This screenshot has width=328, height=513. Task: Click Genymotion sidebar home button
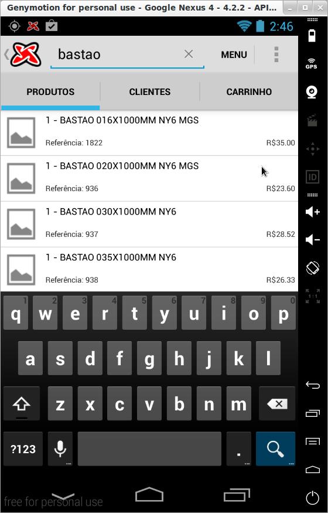(x=313, y=470)
